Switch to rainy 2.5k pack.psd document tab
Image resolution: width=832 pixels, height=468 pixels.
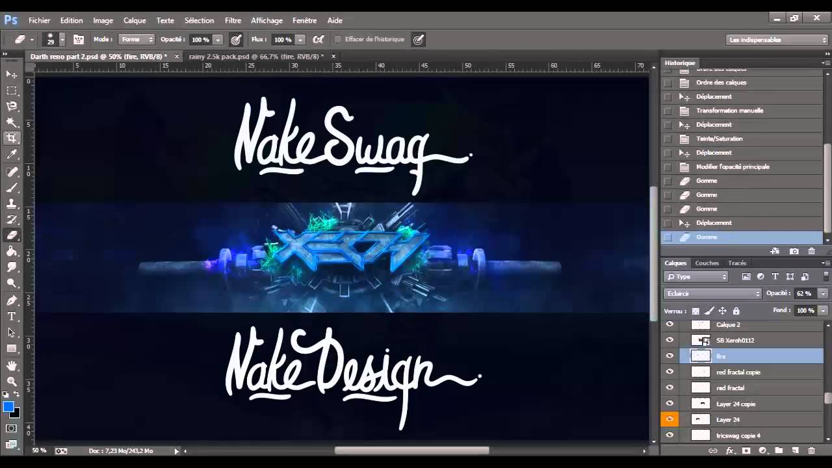click(256, 57)
